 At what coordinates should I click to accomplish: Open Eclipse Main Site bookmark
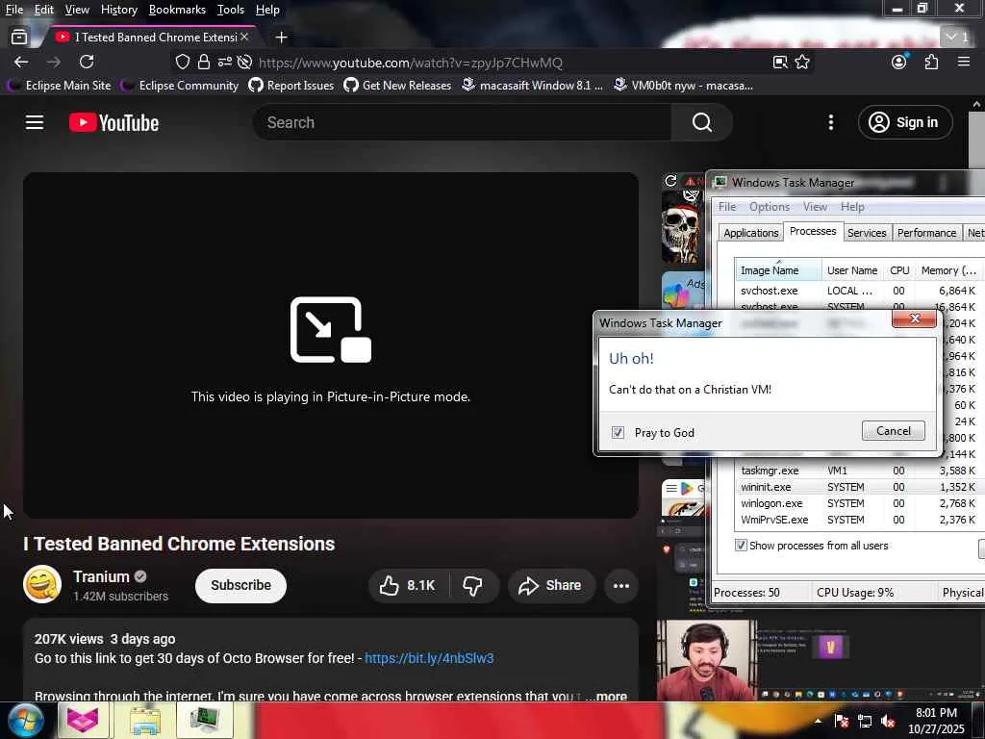(59, 85)
